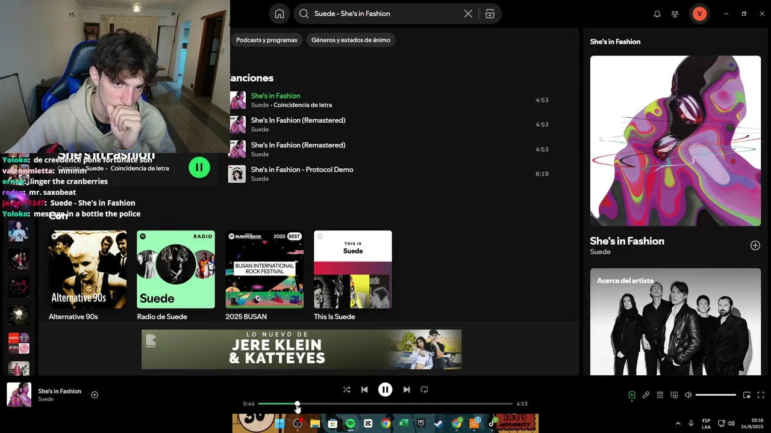Open This Is Suede playlist card

click(353, 276)
